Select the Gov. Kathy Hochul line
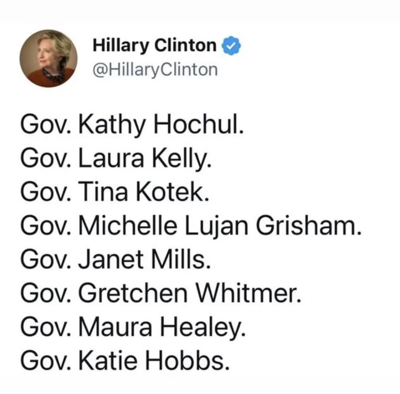400x394 pixels. (132, 126)
